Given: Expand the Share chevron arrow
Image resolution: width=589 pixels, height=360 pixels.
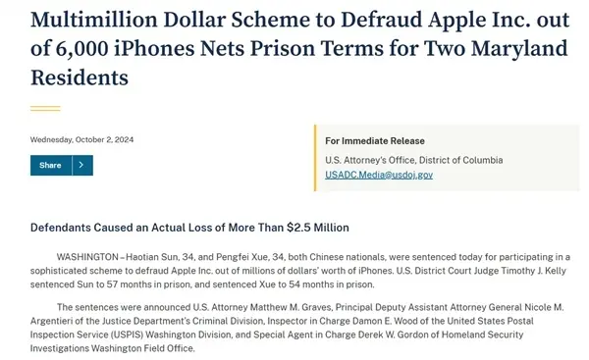Looking at the screenshot, I should 82,165.
